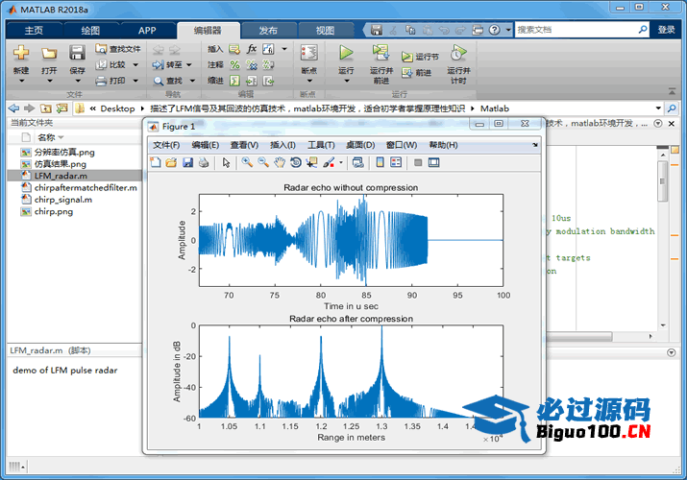Click the Advance (前进) button
Image resolution: width=687 pixels, height=480 pixels.
(x=417, y=73)
